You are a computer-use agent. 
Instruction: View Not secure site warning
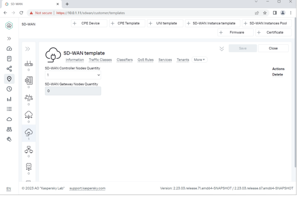tap(41, 13)
